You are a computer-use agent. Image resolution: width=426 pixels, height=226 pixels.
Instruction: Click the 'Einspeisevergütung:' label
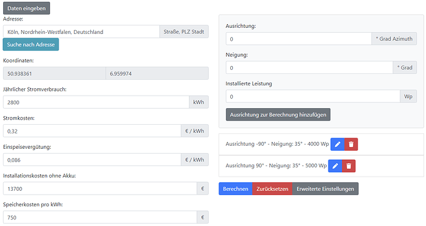click(27, 147)
